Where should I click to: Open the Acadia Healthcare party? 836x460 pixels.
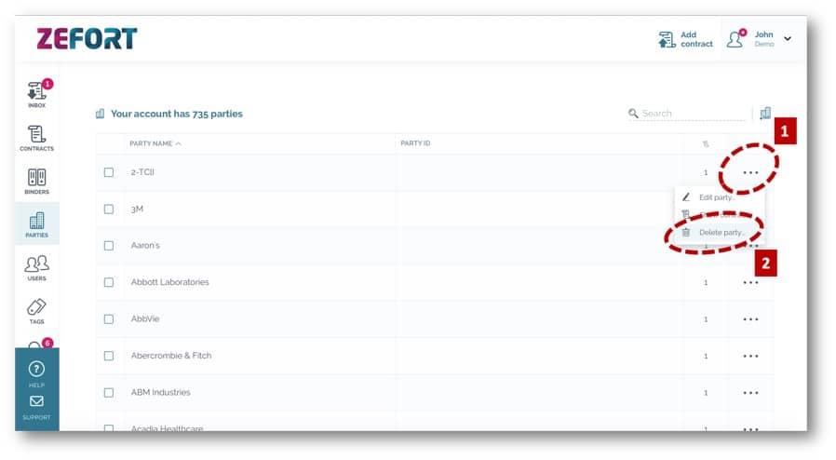(x=167, y=427)
